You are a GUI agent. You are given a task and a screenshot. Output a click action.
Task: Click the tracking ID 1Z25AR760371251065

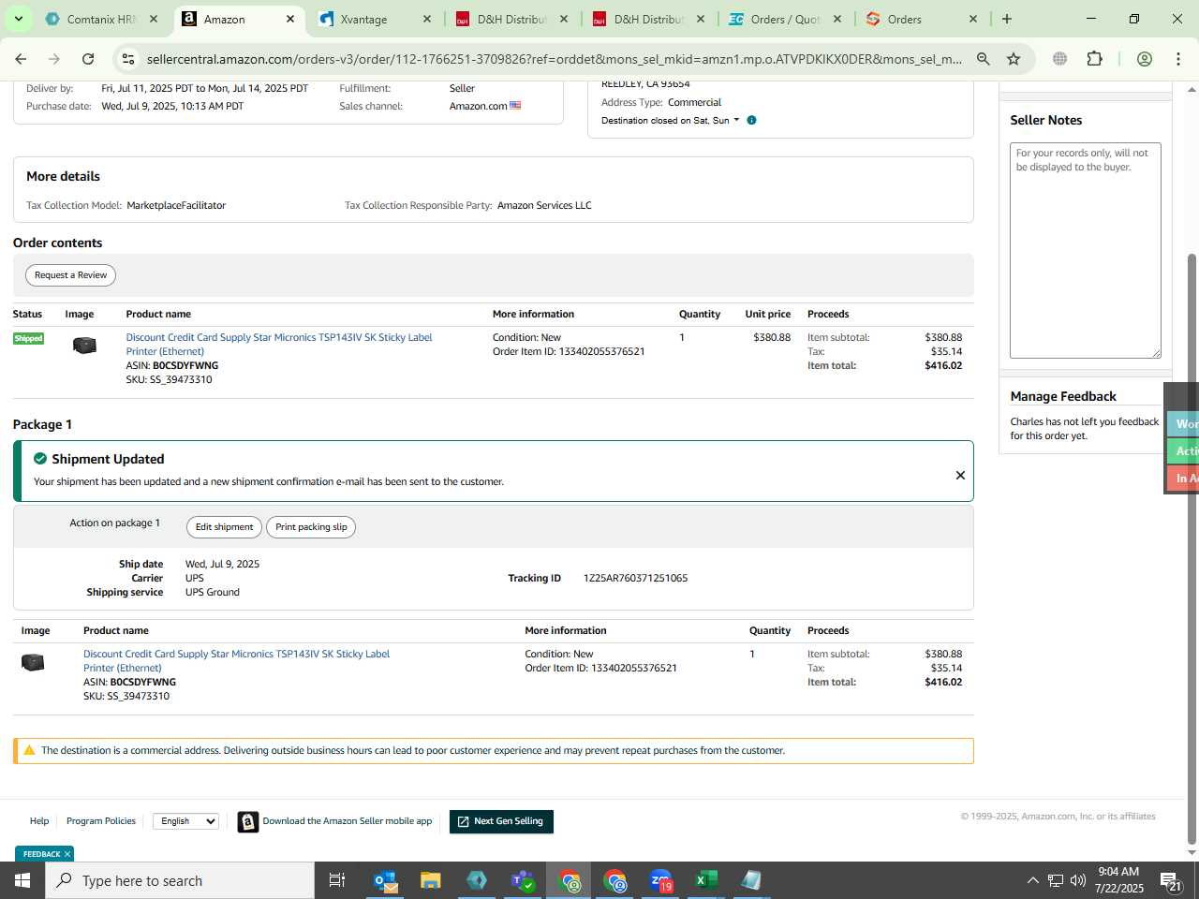point(635,579)
